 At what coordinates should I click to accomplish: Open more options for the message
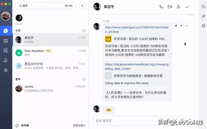click(187, 25)
